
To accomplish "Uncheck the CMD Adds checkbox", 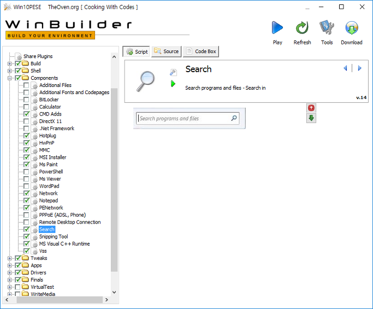I will (x=26, y=114).
